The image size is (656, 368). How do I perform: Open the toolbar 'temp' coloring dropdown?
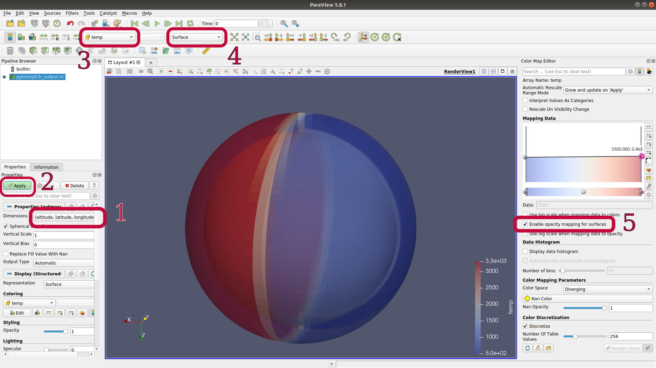(109, 37)
